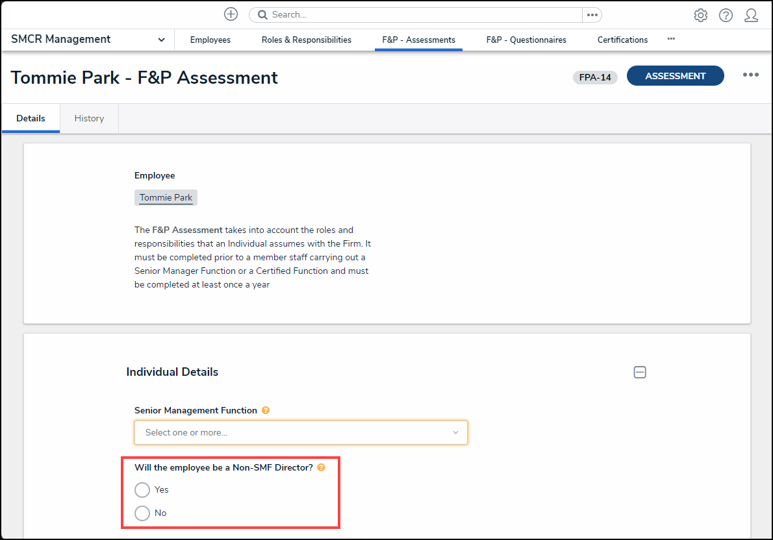Open the ellipsis menu next to ASSESSMENT
This screenshot has width=773, height=540.
tap(750, 75)
